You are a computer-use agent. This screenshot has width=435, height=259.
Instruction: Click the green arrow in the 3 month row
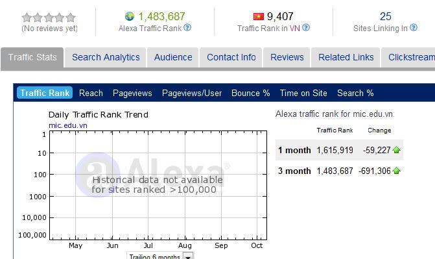pyautogui.click(x=397, y=171)
